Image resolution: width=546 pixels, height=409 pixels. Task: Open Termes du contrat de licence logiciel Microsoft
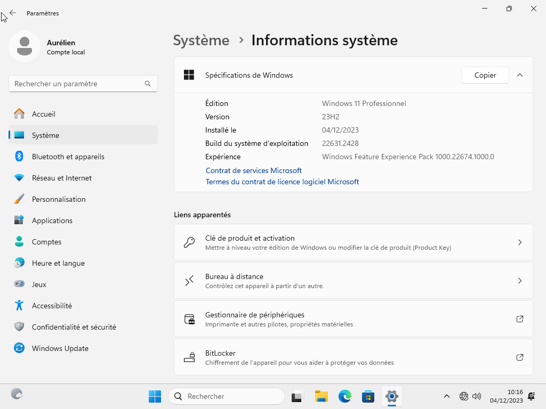point(282,182)
